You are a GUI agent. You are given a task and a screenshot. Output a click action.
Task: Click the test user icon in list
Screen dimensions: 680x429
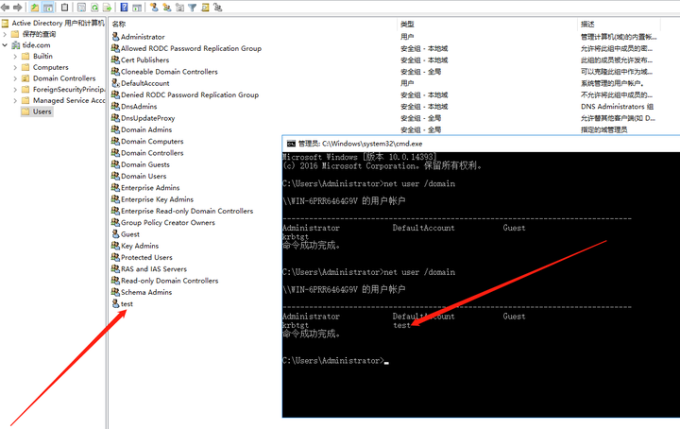coord(115,303)
